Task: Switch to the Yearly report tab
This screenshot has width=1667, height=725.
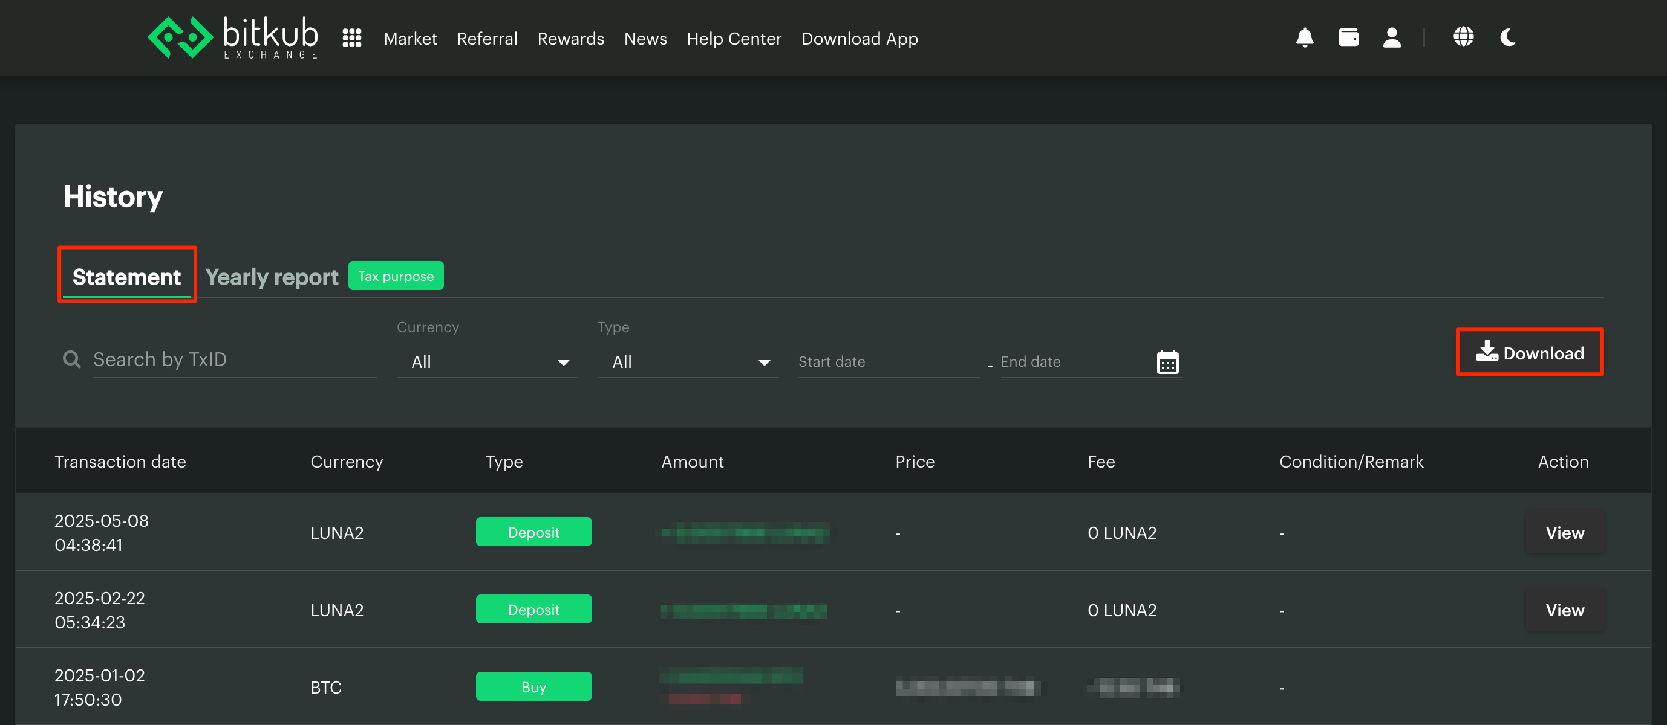Action: [x=271, y=277]
